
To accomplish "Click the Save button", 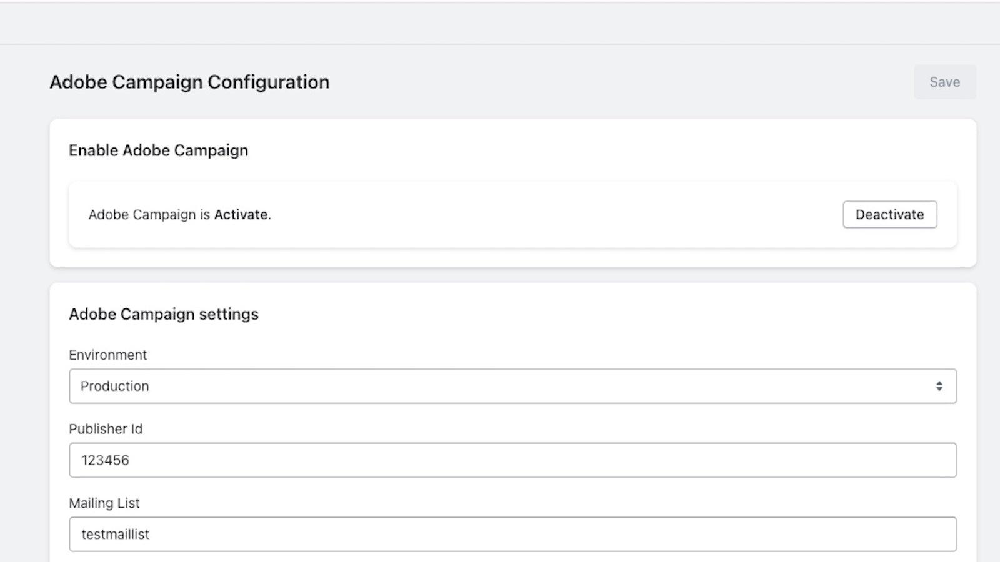I will [944, 82].
